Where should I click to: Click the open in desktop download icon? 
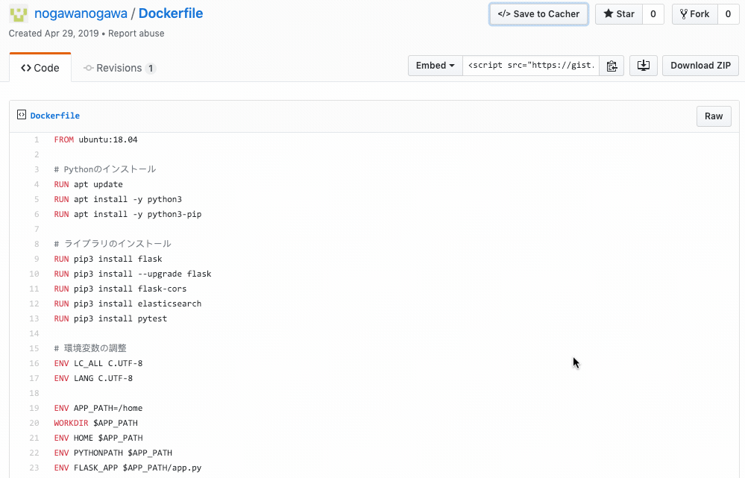tap(644, 66)
